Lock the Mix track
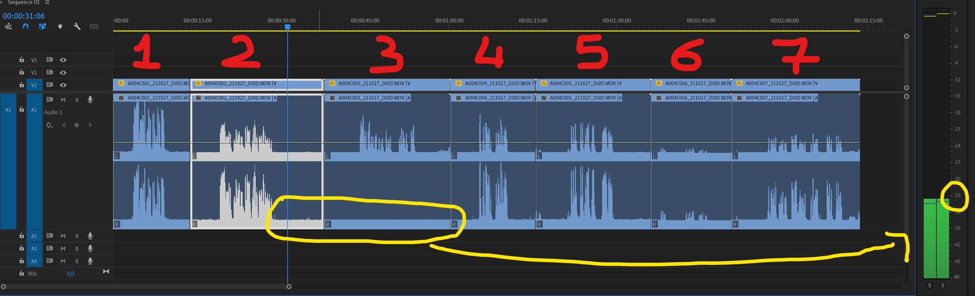 click(21, 273)
